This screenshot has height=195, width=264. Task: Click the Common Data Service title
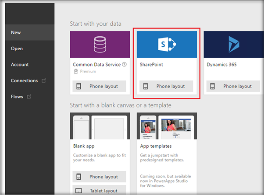coord(96,65)
